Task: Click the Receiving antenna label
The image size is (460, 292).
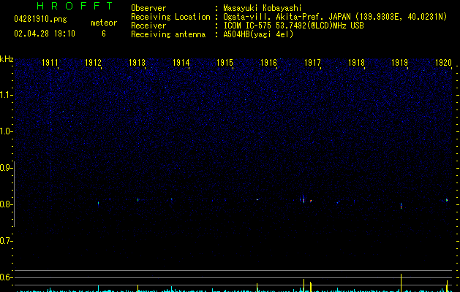Action: [x=168, y=34]
